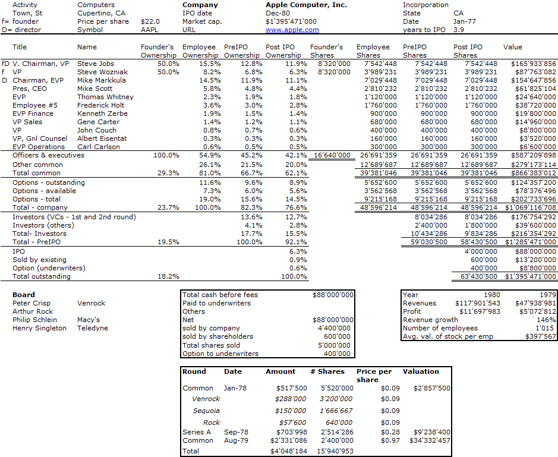Click the $397'567 average stock value cell
This screenshot has height=457, width=558.
click(x=540, y=336)
